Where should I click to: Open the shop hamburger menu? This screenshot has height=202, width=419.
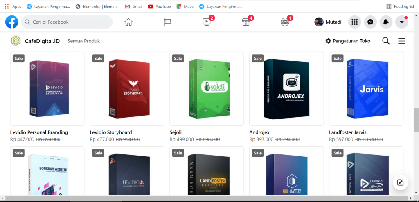coord(401,41)
